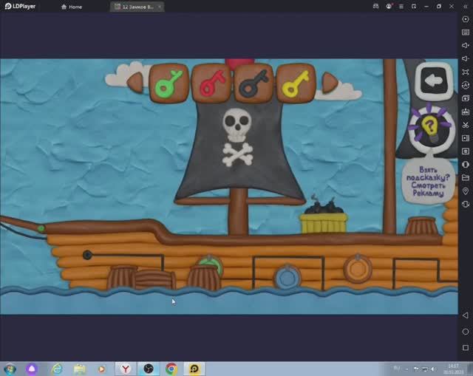The width and height of the screenshot is (473, 376).
Task: Open the purple Alice assistant in the taskbar
Action: pos(32,369)
